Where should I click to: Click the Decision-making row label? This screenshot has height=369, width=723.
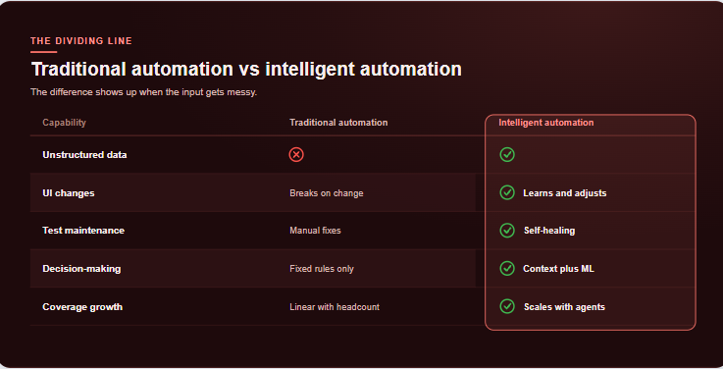[81, 269]
